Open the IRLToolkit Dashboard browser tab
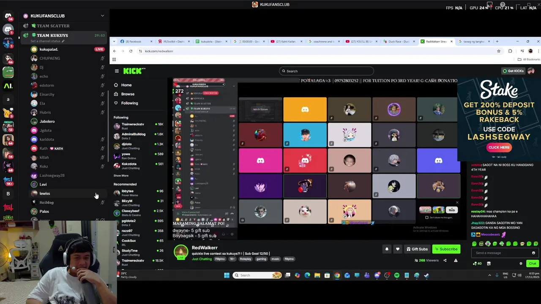 coord(173,41)
